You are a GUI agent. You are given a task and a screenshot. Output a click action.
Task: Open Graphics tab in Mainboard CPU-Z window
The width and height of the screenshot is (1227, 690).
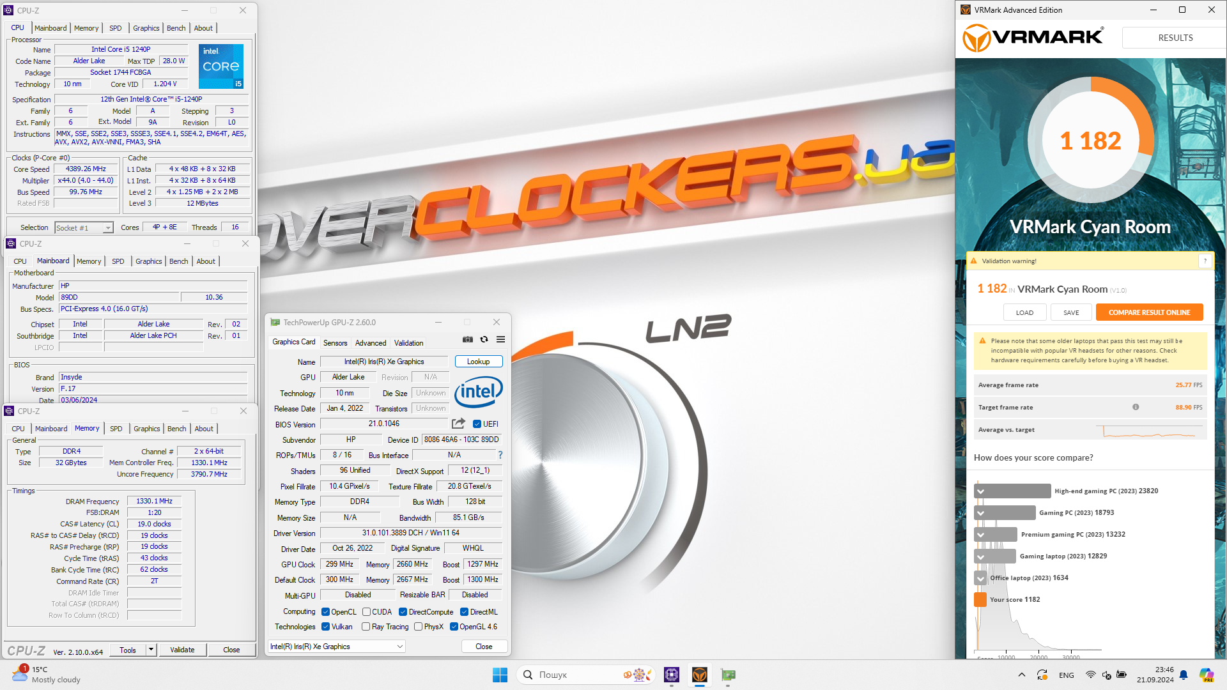148,261
